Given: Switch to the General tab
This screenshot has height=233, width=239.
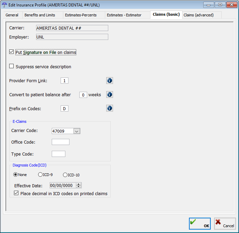Looking at the screenshot, I should click(x=12, y=15).
